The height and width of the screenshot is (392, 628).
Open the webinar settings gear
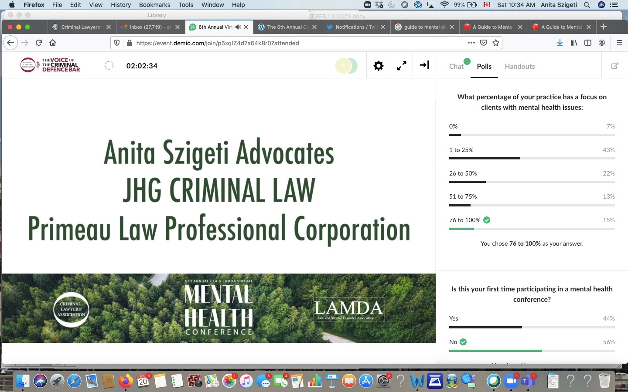379,66
